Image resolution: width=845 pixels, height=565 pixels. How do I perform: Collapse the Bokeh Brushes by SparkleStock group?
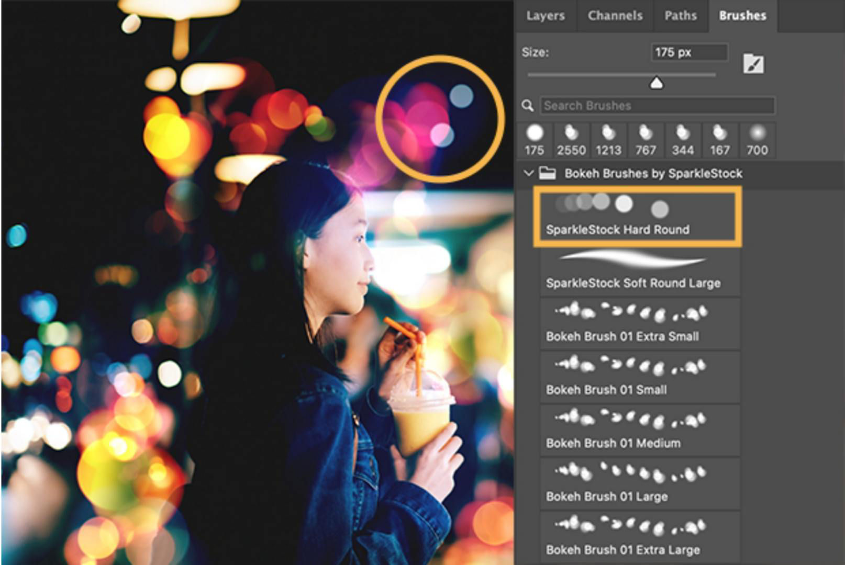pos(528,174)
